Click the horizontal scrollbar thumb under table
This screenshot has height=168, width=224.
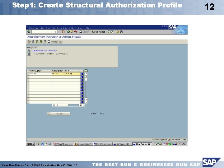pyautogui.click(x=63, y=105)
